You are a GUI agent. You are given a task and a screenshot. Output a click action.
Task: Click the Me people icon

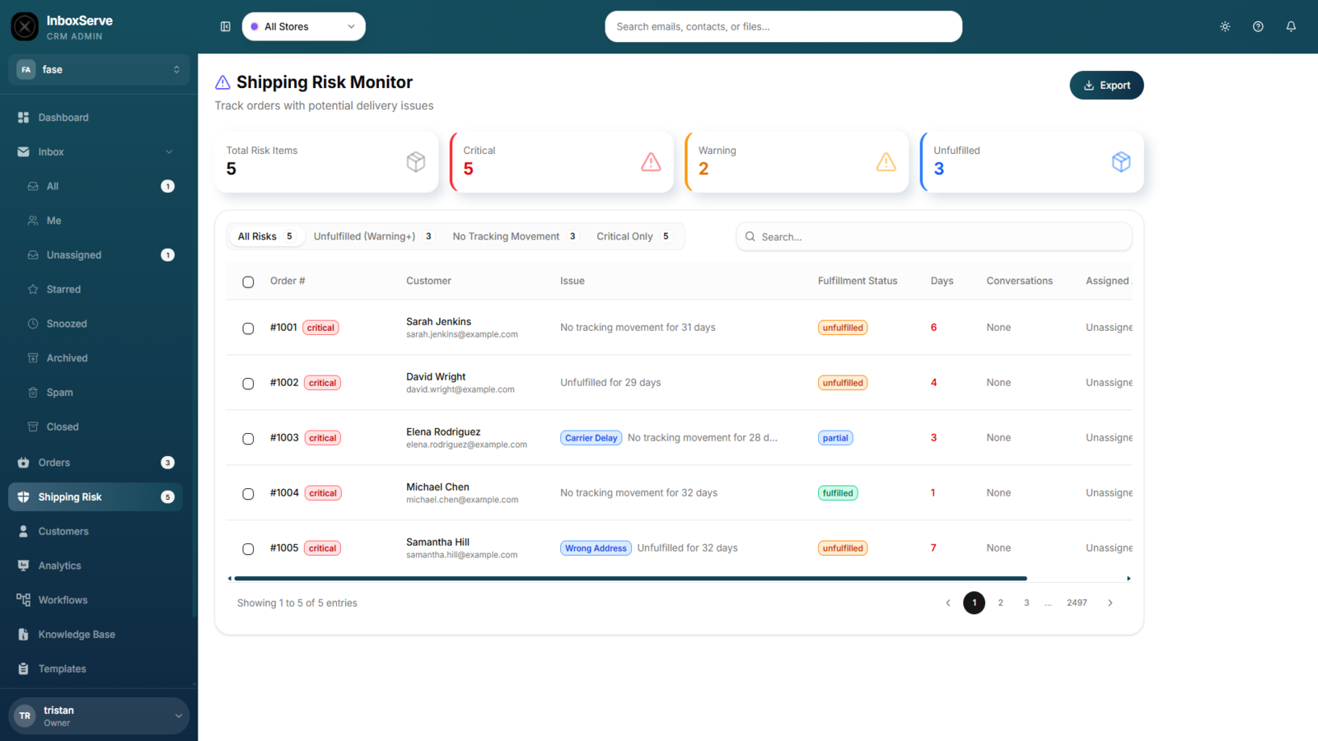pyautogui.click(x=33, y=221)
